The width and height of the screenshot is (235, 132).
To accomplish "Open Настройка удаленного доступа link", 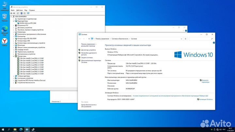I will (x=89, y=54).
